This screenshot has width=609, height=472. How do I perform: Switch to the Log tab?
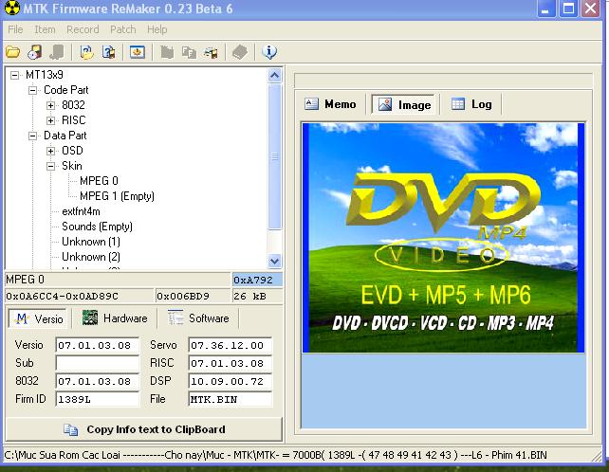pos(471,104)
